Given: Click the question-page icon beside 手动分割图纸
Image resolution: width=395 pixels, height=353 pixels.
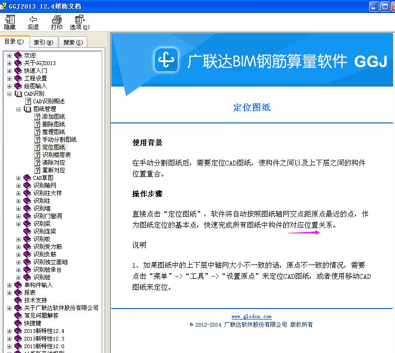Looking at the screenshot, I should 37,140.
